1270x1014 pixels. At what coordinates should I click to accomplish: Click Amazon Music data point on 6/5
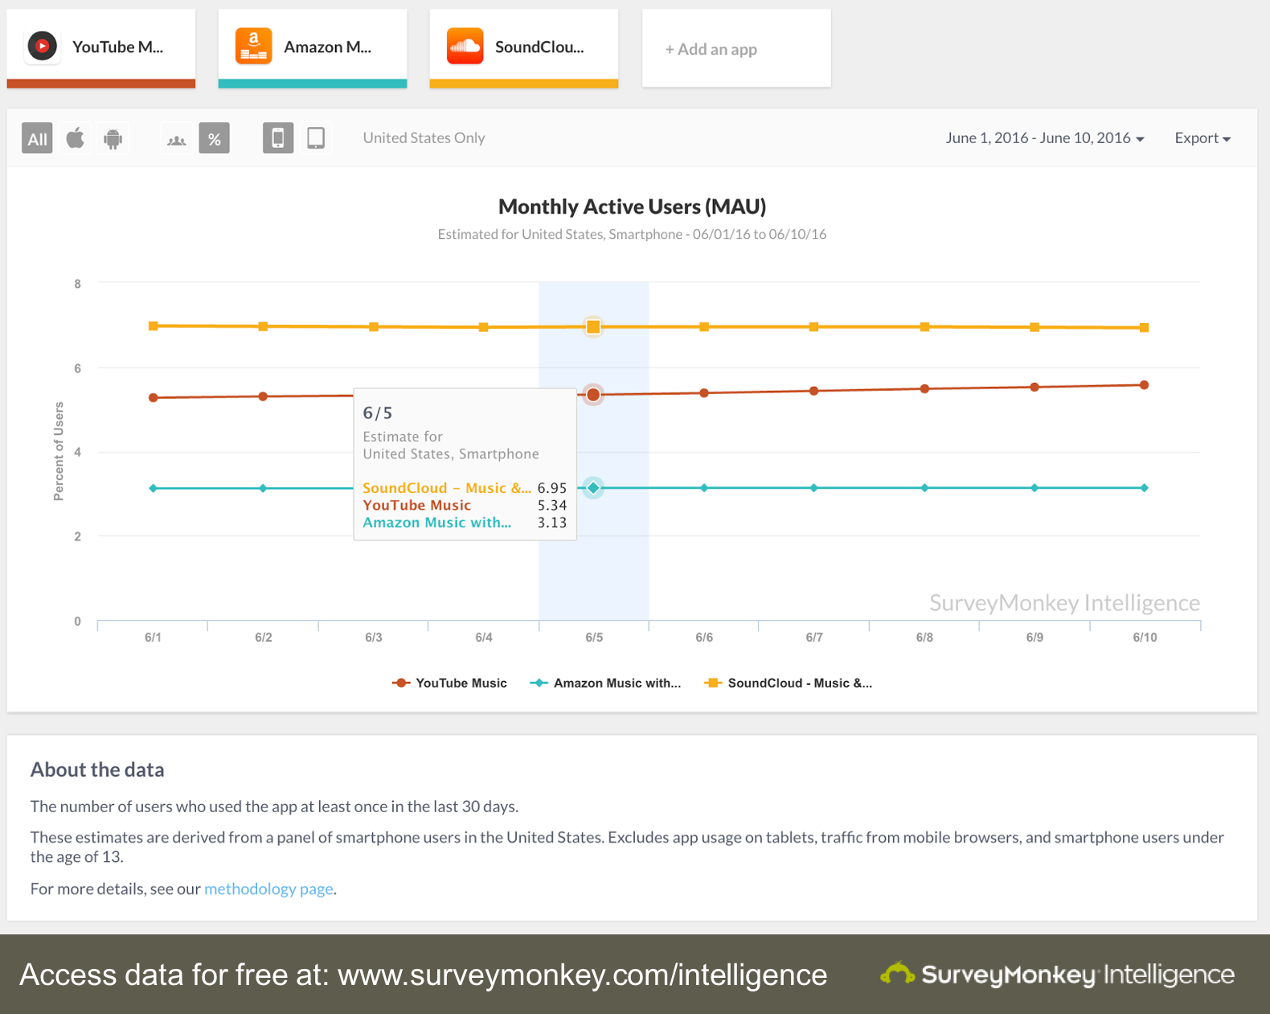(x=593, y=487)
